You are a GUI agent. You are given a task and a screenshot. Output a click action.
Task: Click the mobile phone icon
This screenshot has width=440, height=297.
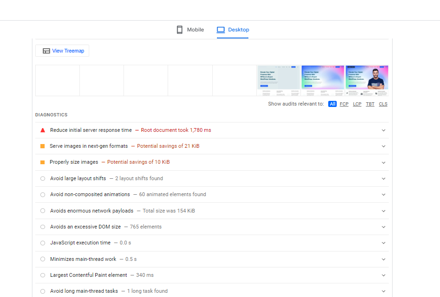tap(179, 30)
